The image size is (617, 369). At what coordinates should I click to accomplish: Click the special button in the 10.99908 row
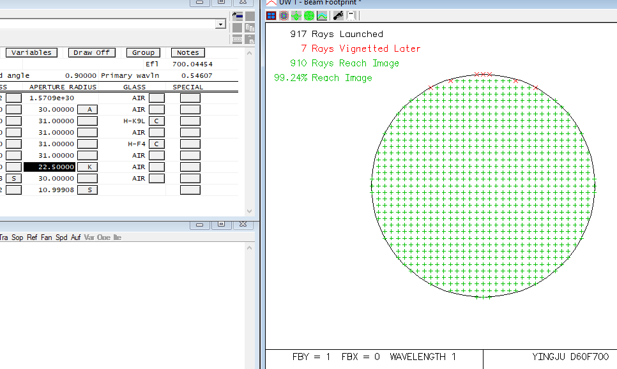click(190, 190)
